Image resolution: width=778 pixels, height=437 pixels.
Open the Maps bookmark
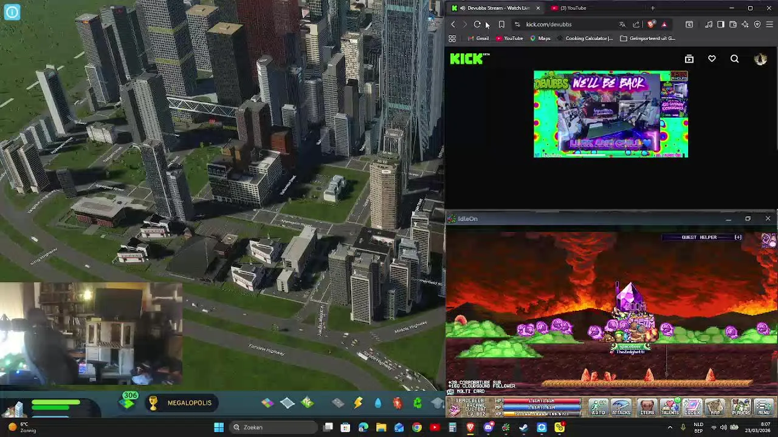(540, 38)
